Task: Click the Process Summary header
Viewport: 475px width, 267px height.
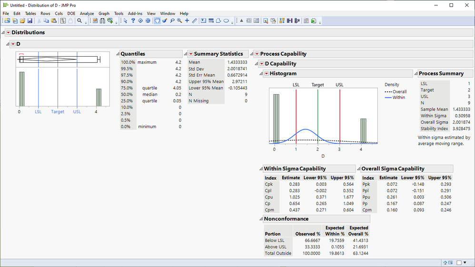Action: tap(441, 73)
